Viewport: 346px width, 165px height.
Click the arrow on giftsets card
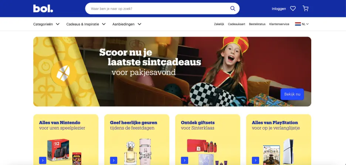click(184, 160)
